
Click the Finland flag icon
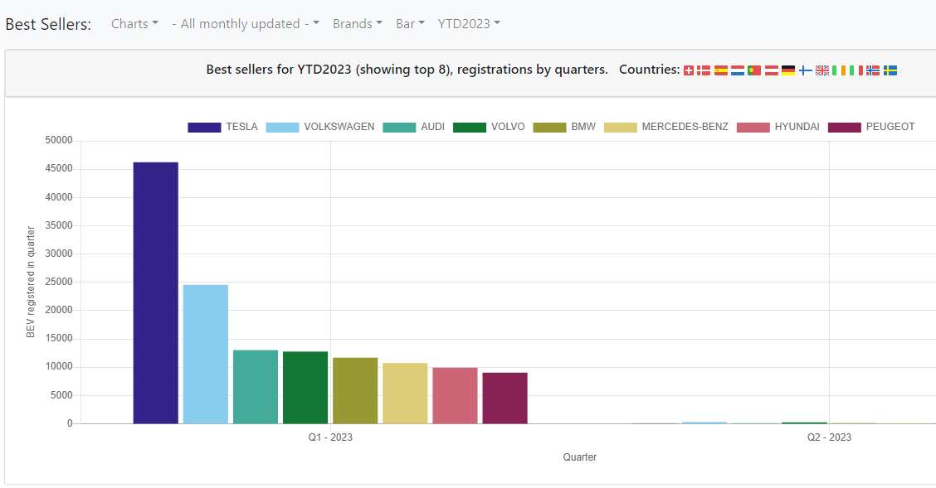[x=806, y=70]
